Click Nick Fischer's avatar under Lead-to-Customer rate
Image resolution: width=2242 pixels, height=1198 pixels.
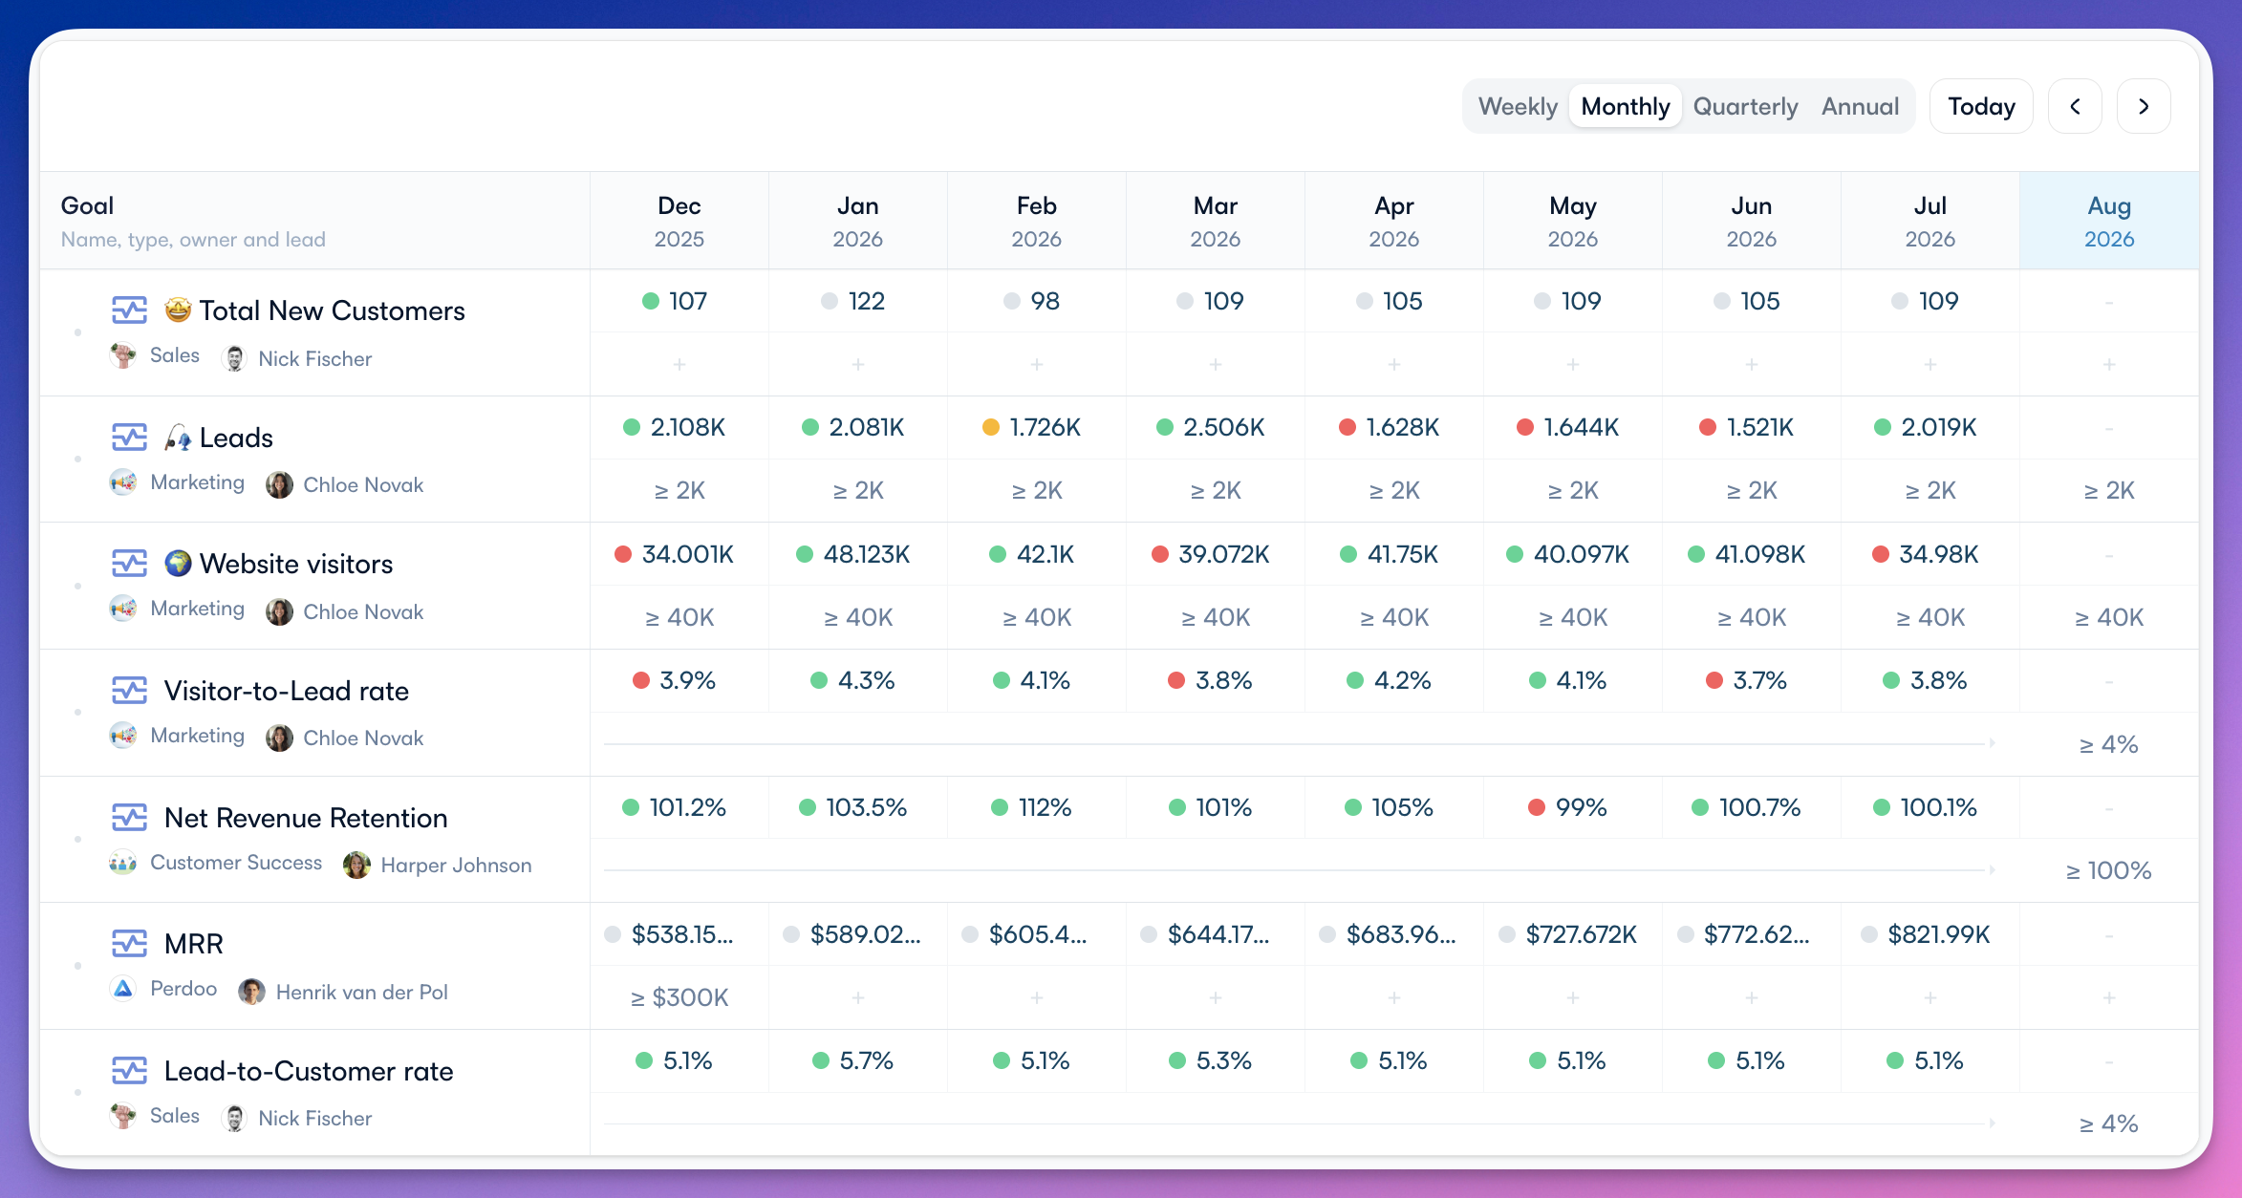tap(234, 1118)
